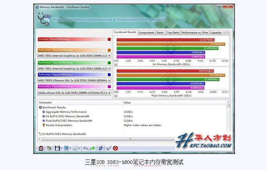The image size is (267, 170).
Task: Open AMD 790FX Phenom X4 reference dropdown
Action: tap(74, 80)
